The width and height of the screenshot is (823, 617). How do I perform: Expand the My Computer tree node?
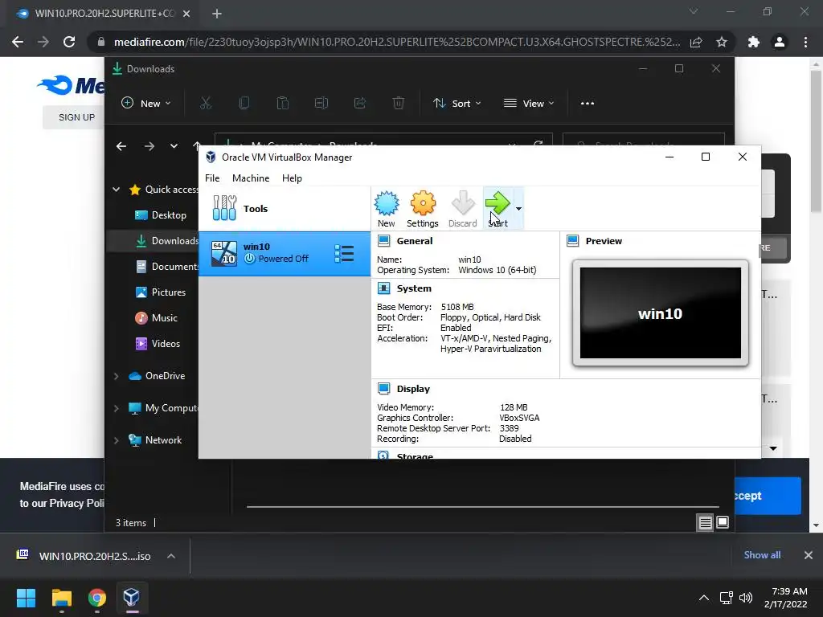click(x=116, y=408)
